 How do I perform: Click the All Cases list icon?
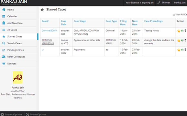[x=4, y=30]
